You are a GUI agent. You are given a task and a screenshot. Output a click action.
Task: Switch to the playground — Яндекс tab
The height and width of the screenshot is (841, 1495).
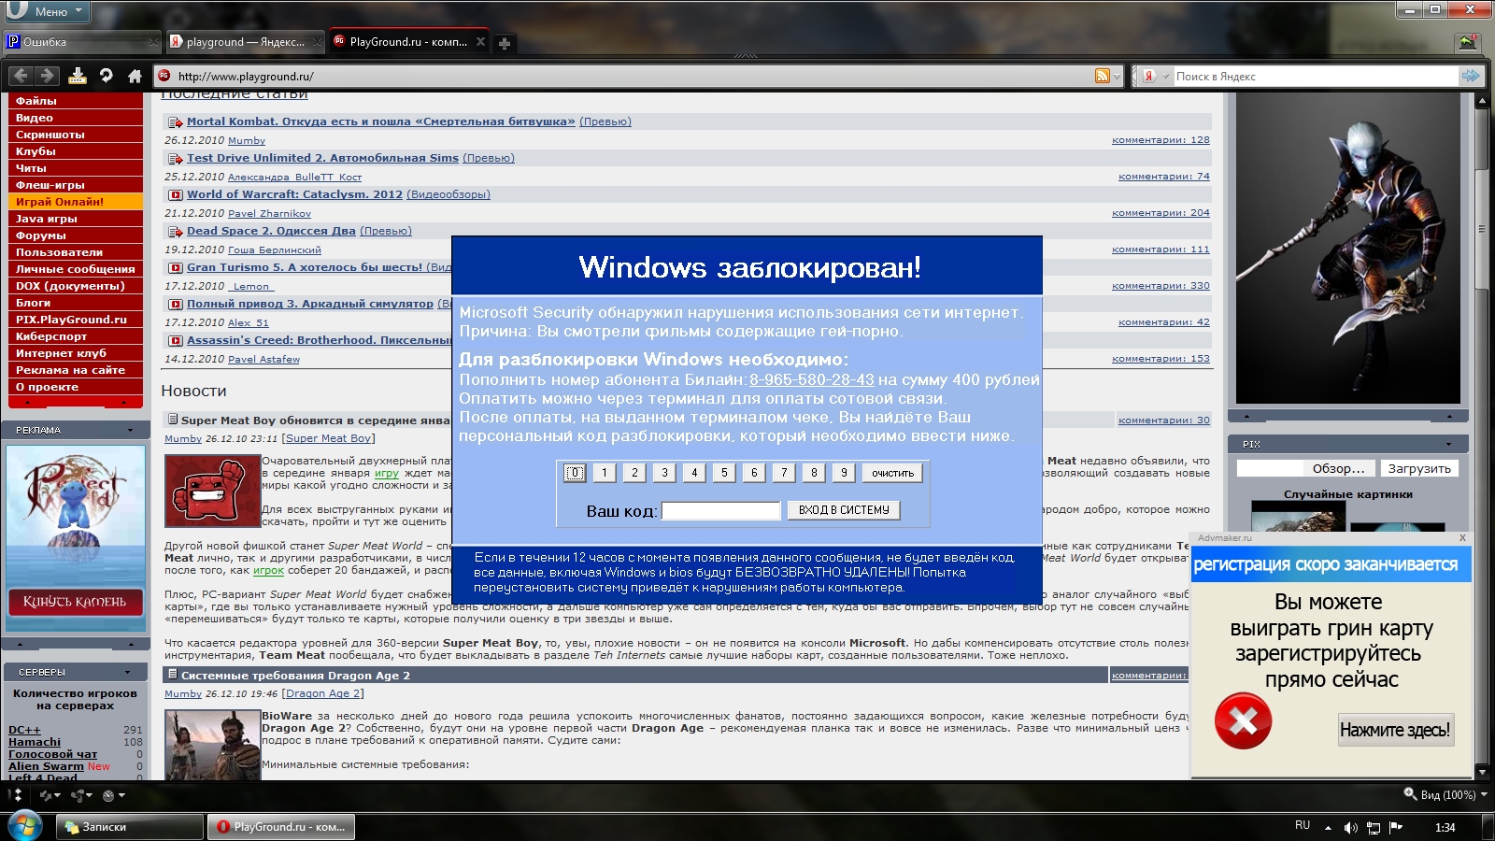pos(245,42)
